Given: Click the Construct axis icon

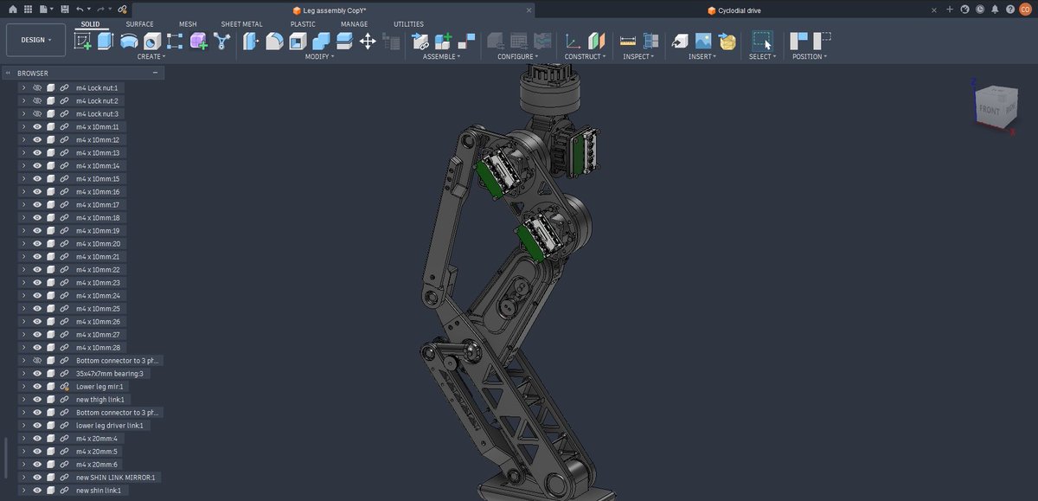Looking at the screenshot, I should [x=573, y=41].
